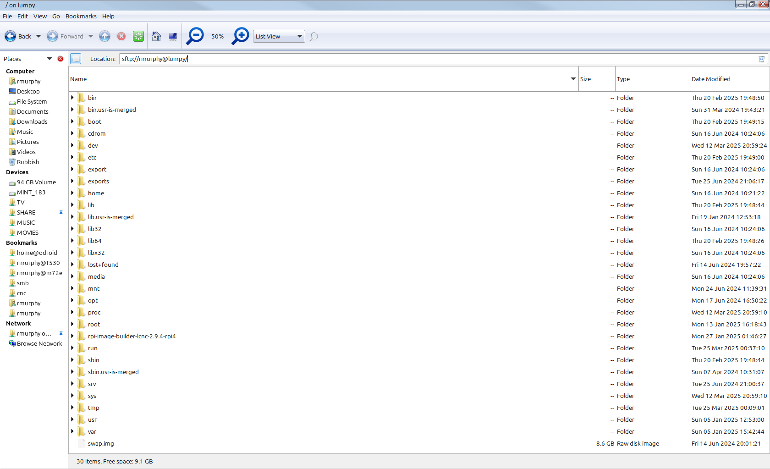Expand the home folder disclosure triangle
This screenshot has width=770, height=469.
[72, 193]
